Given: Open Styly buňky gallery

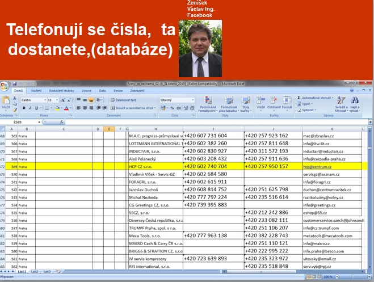Looking at the screenshot, I should (246, 104).
